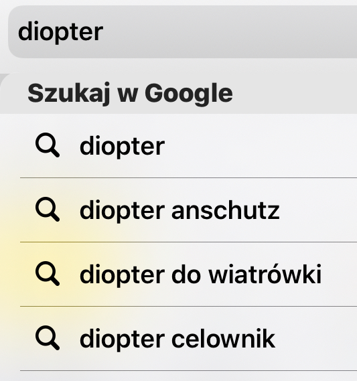357x381 pixels.
Task: Click inside the address bar containing 'diopter'
Action: [x=182, y=32]
